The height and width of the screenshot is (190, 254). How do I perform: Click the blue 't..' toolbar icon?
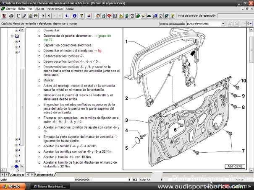67,15
